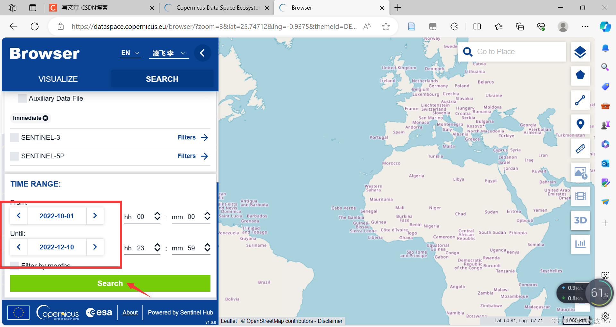
Task: Click the green Search button
Action: point(110,283)
